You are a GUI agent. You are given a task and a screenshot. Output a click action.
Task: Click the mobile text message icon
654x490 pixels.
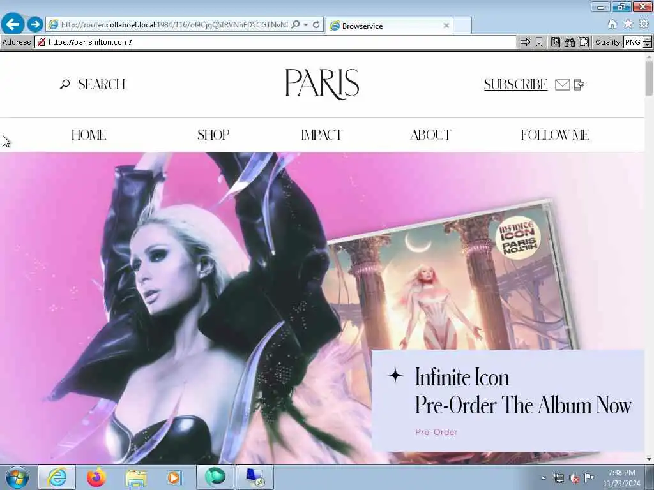(x=579, y=85)
